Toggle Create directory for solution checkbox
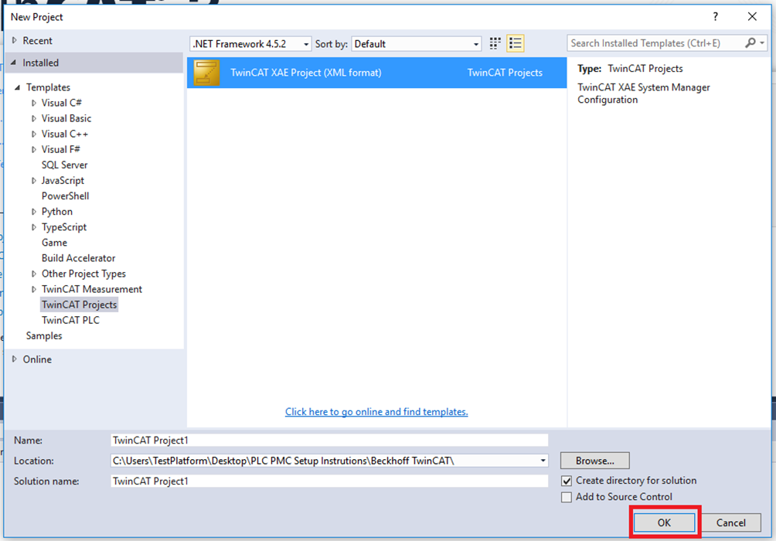Viewport: 776px width, 541px height. coord(567,481)
